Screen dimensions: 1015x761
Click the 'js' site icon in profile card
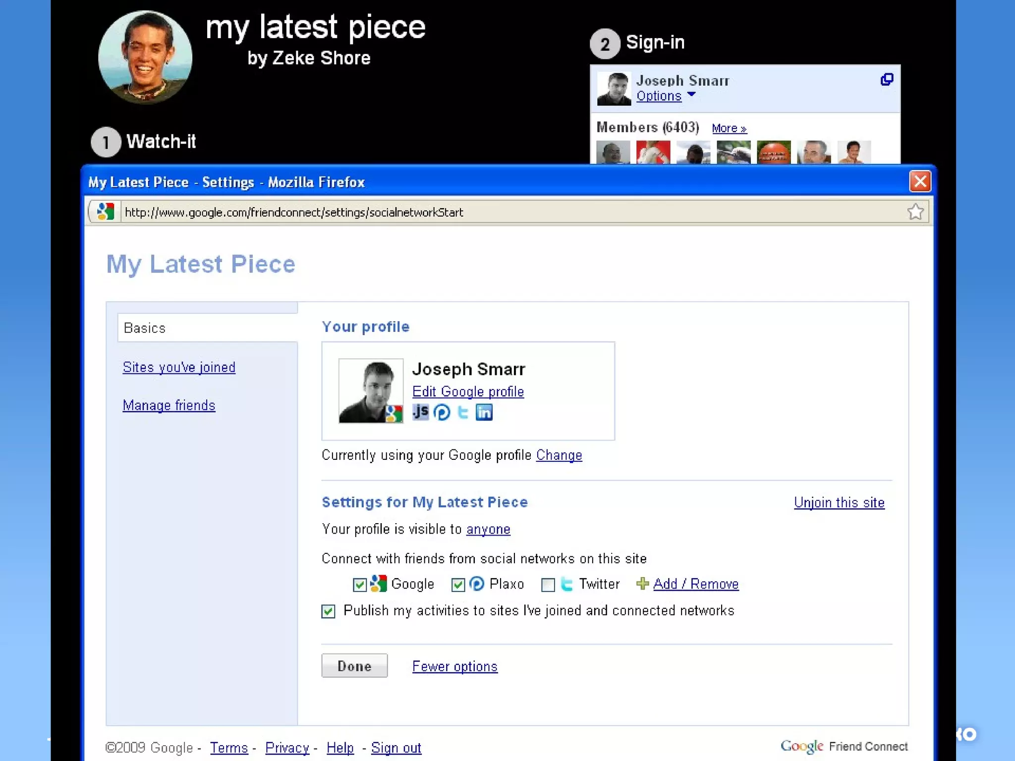click(x=420, y=412)
